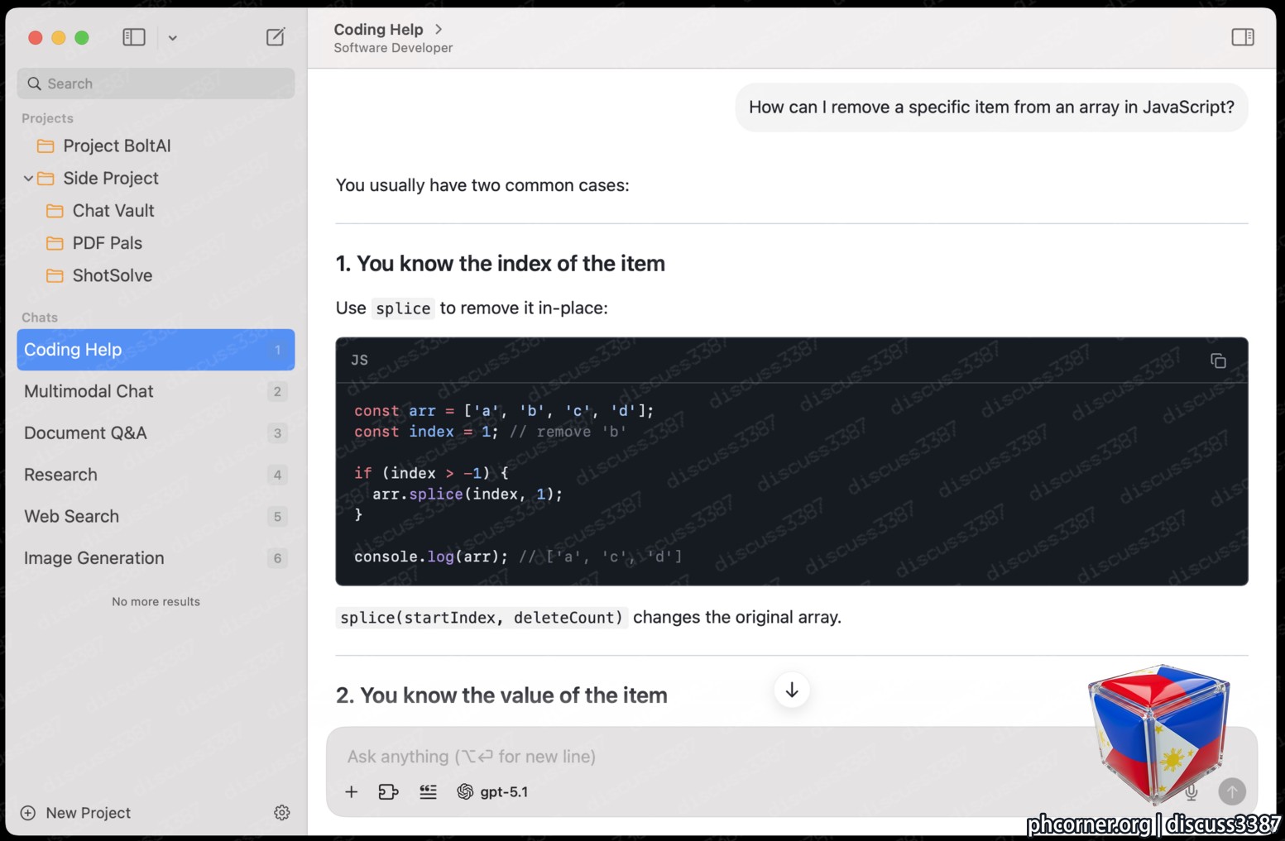Click the inline code "splice"

pos(403,308)
